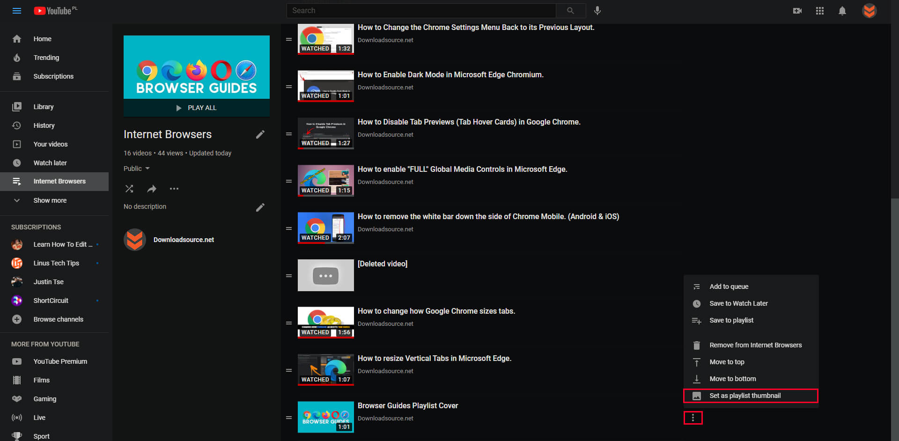
Task: Share the playlist with arrow icon
Action: tap(152, 189)
